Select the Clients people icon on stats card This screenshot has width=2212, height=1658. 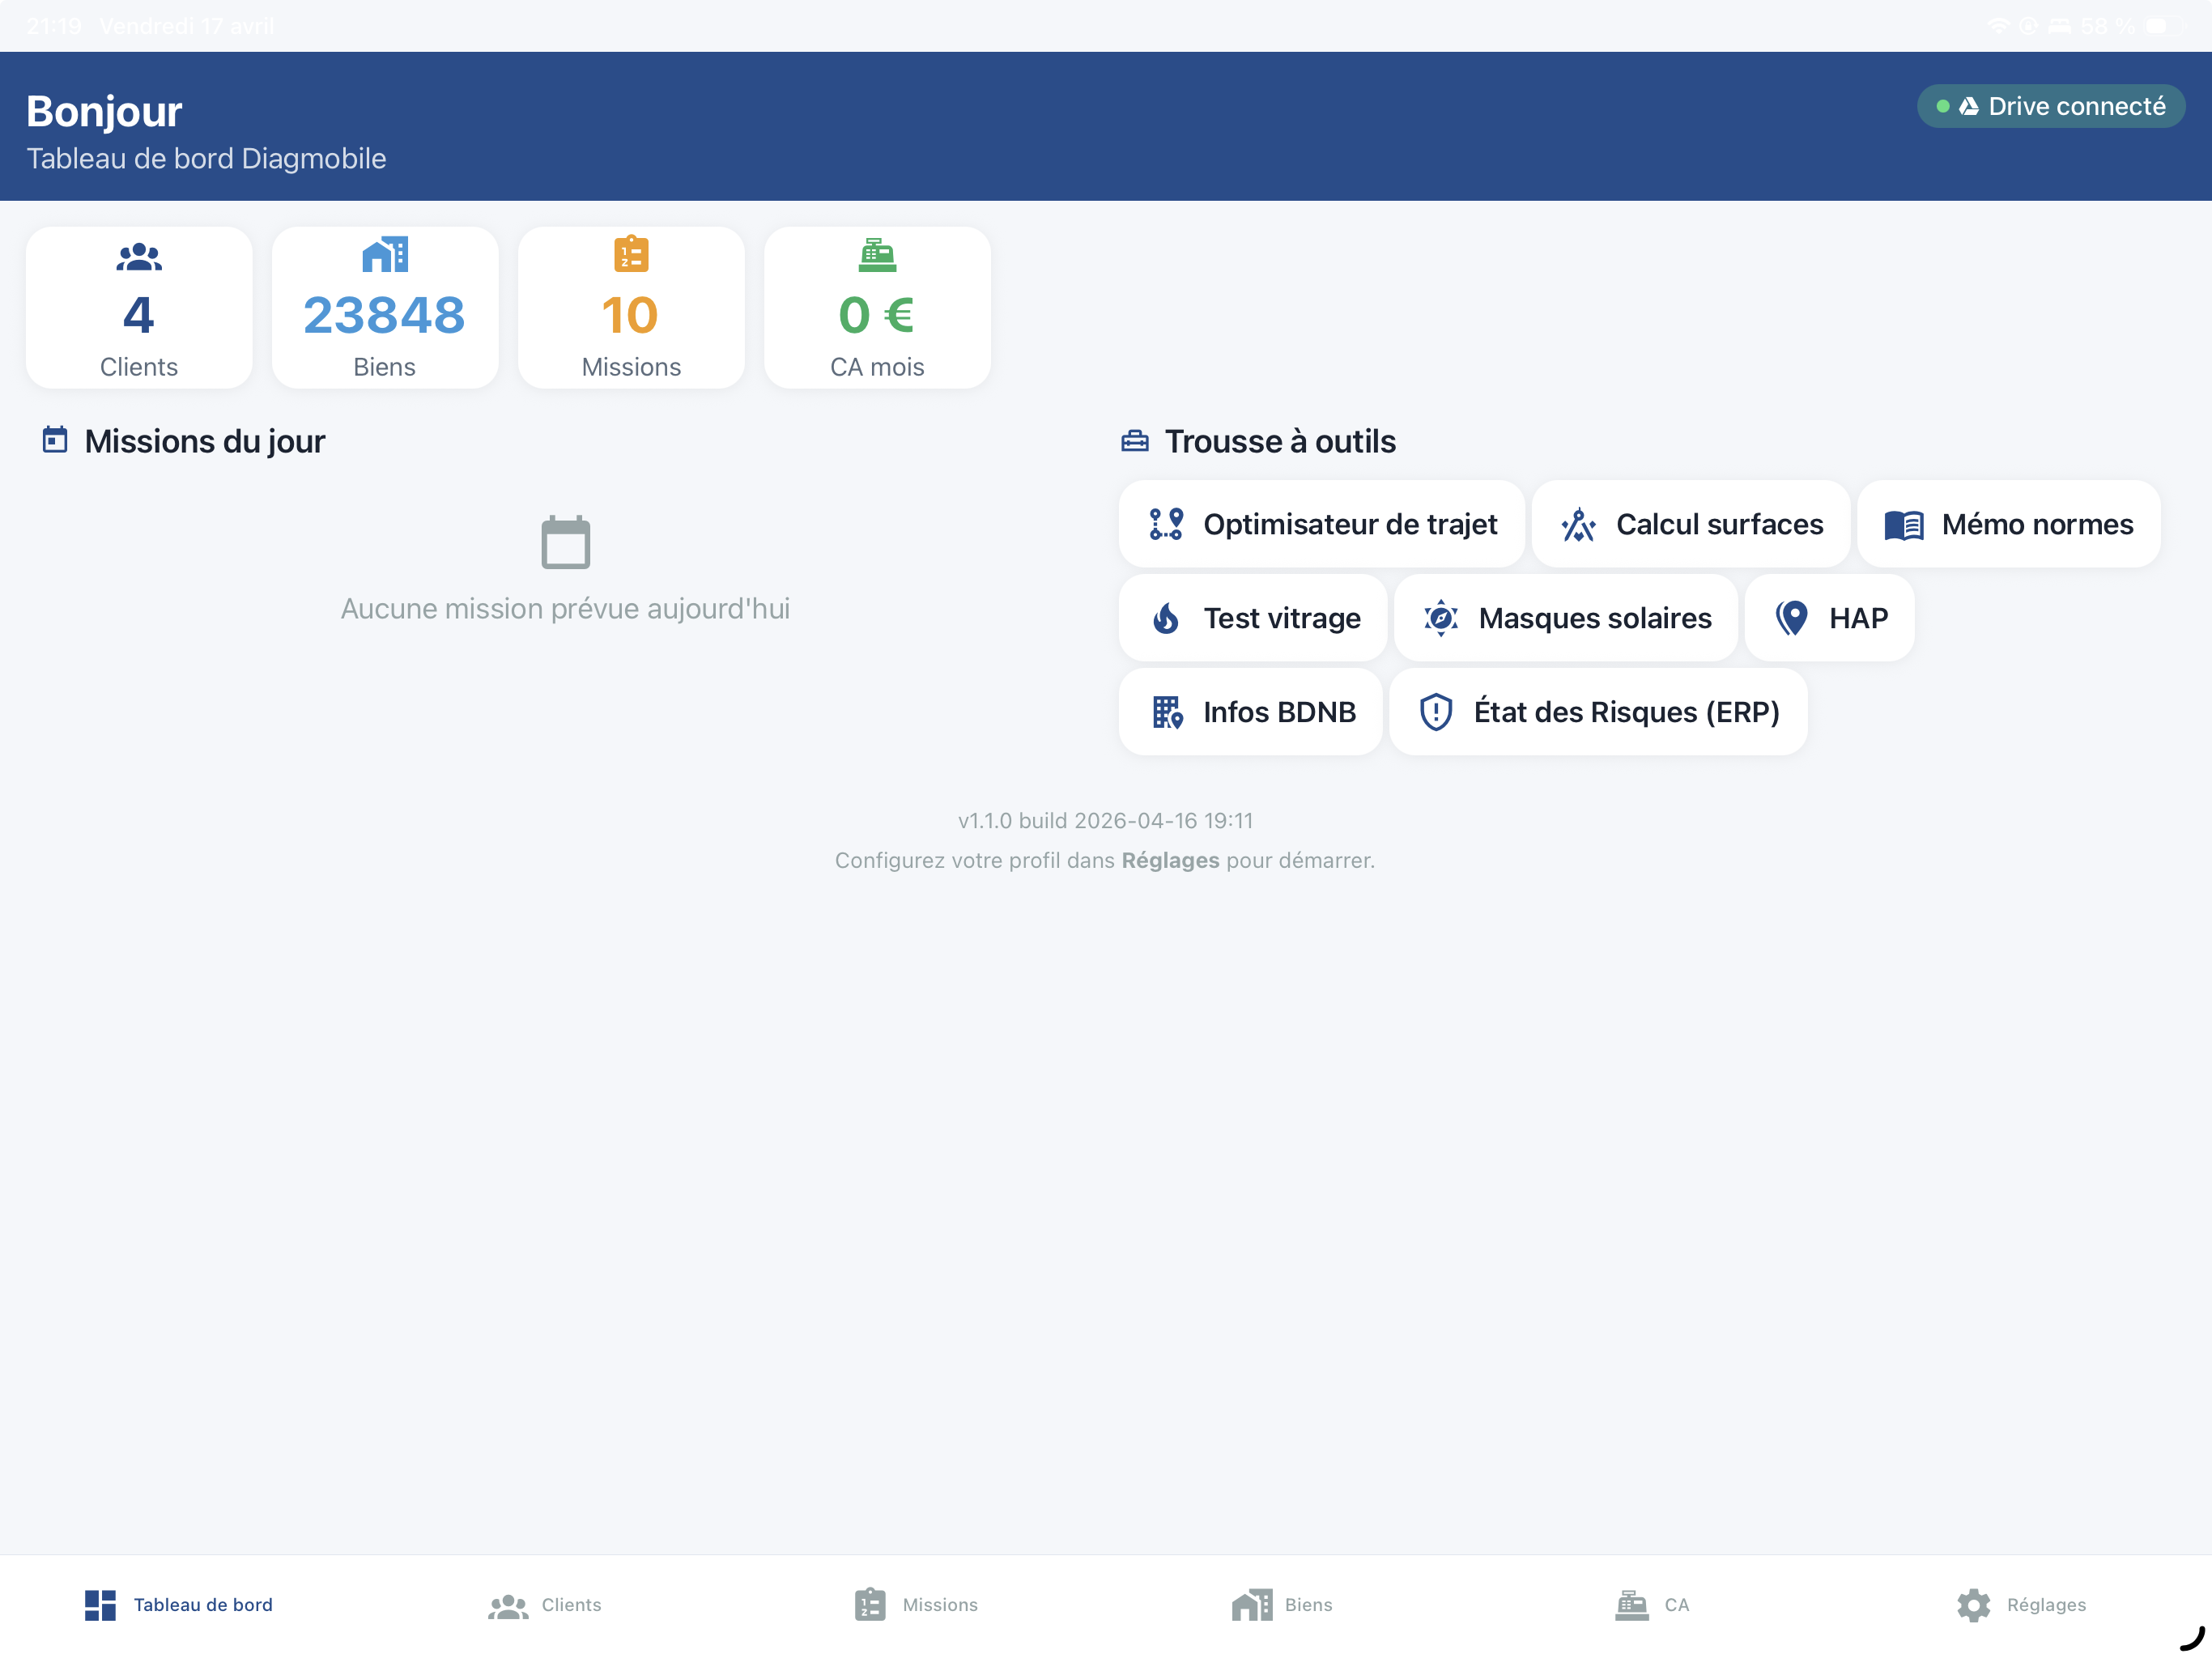pyautogui.click(x=138, y=256)
